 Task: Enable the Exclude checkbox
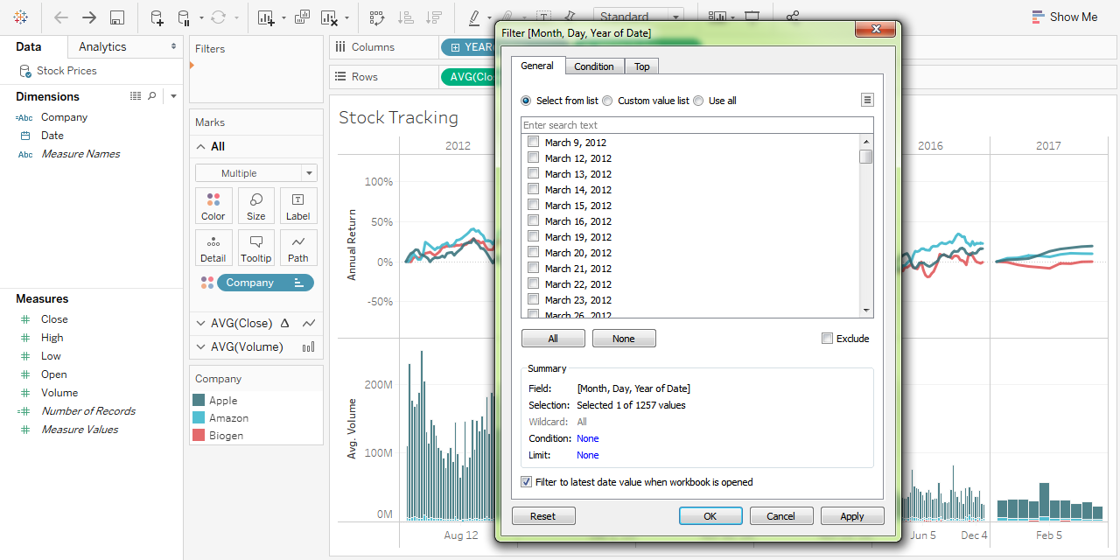tap(827, 339)
